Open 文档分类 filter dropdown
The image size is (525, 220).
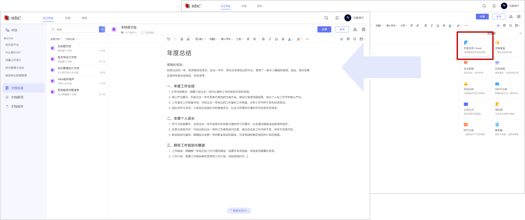(71, 39)
